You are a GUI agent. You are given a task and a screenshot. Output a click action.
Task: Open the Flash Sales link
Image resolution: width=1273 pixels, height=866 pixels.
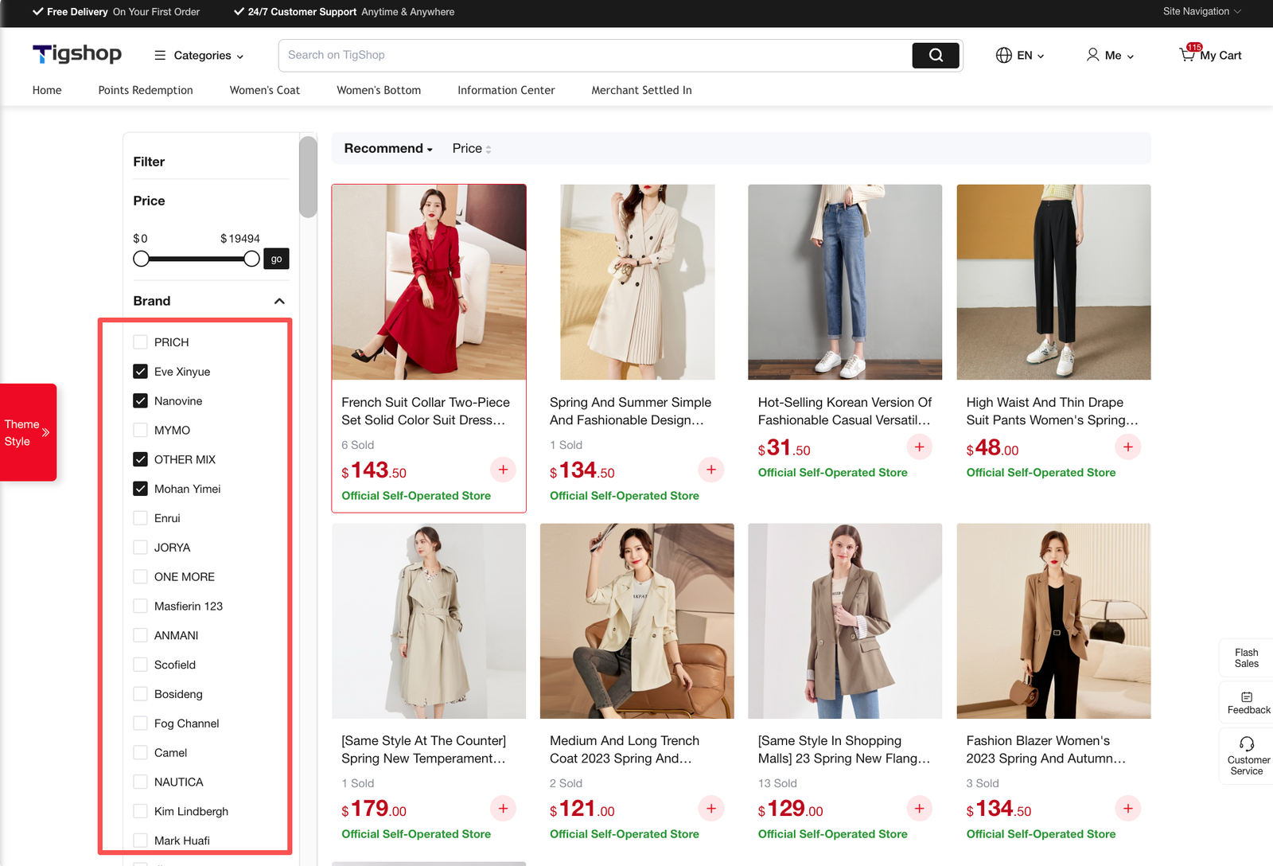click(x=1246, y=657)
